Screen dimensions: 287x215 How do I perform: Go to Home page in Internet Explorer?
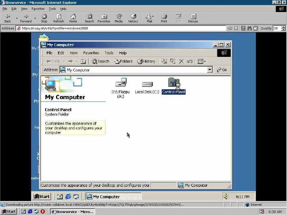tap(73, 18)
